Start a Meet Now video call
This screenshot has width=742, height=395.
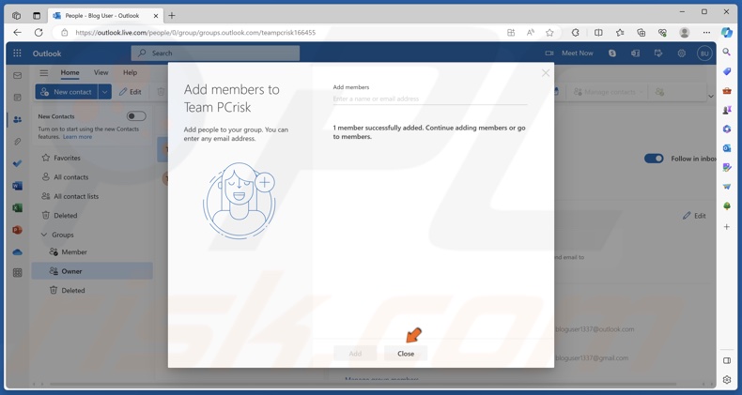(569, 53)
